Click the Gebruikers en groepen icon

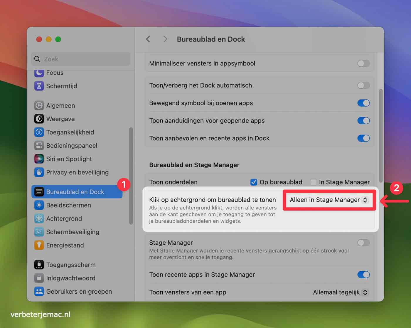point(39,291)
